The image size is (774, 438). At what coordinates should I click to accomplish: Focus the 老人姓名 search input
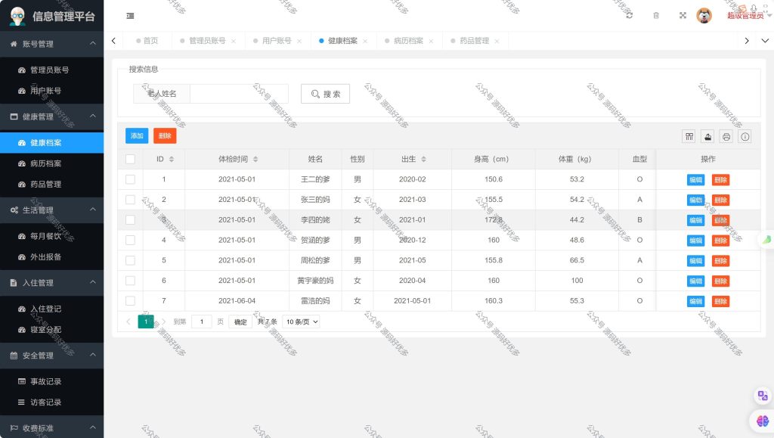pos(239,94)
